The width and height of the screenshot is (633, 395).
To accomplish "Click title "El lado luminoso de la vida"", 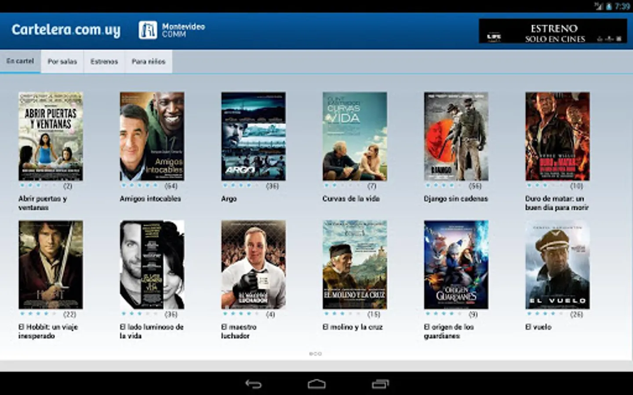I will pos(152,331).
